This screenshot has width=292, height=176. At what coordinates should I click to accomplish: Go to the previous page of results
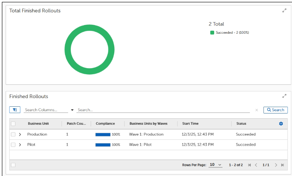click(256, 165)
